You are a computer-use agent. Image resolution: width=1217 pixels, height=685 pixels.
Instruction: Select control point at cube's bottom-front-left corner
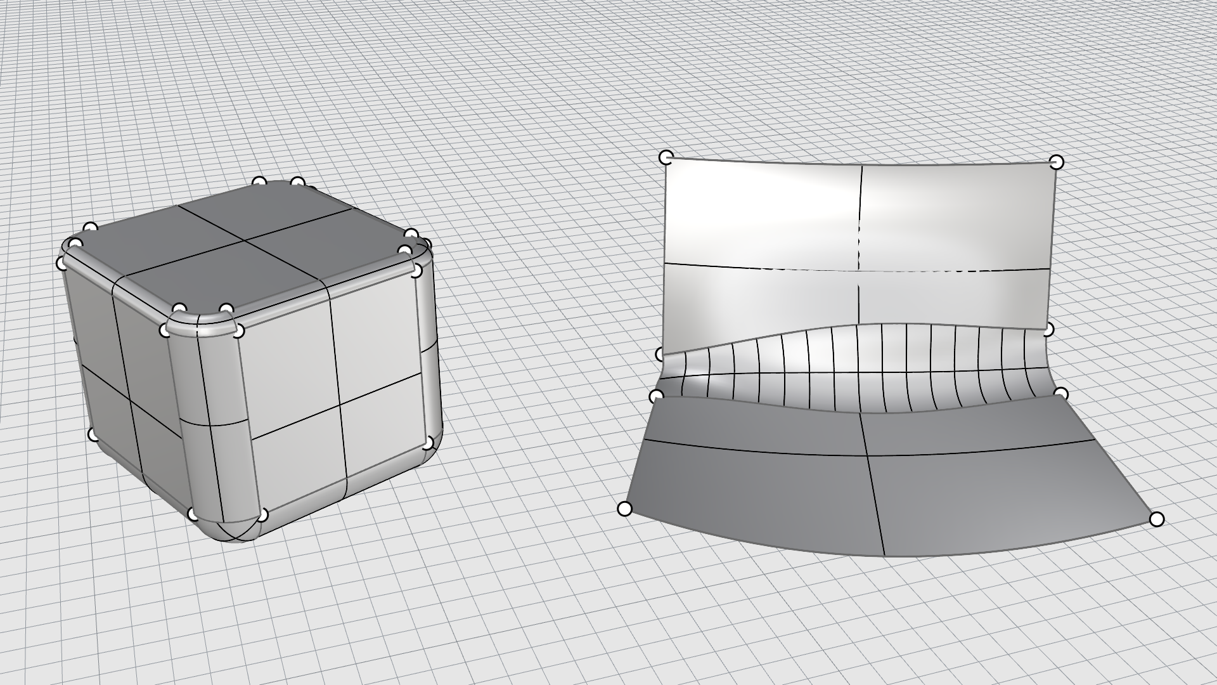(193, 514)
